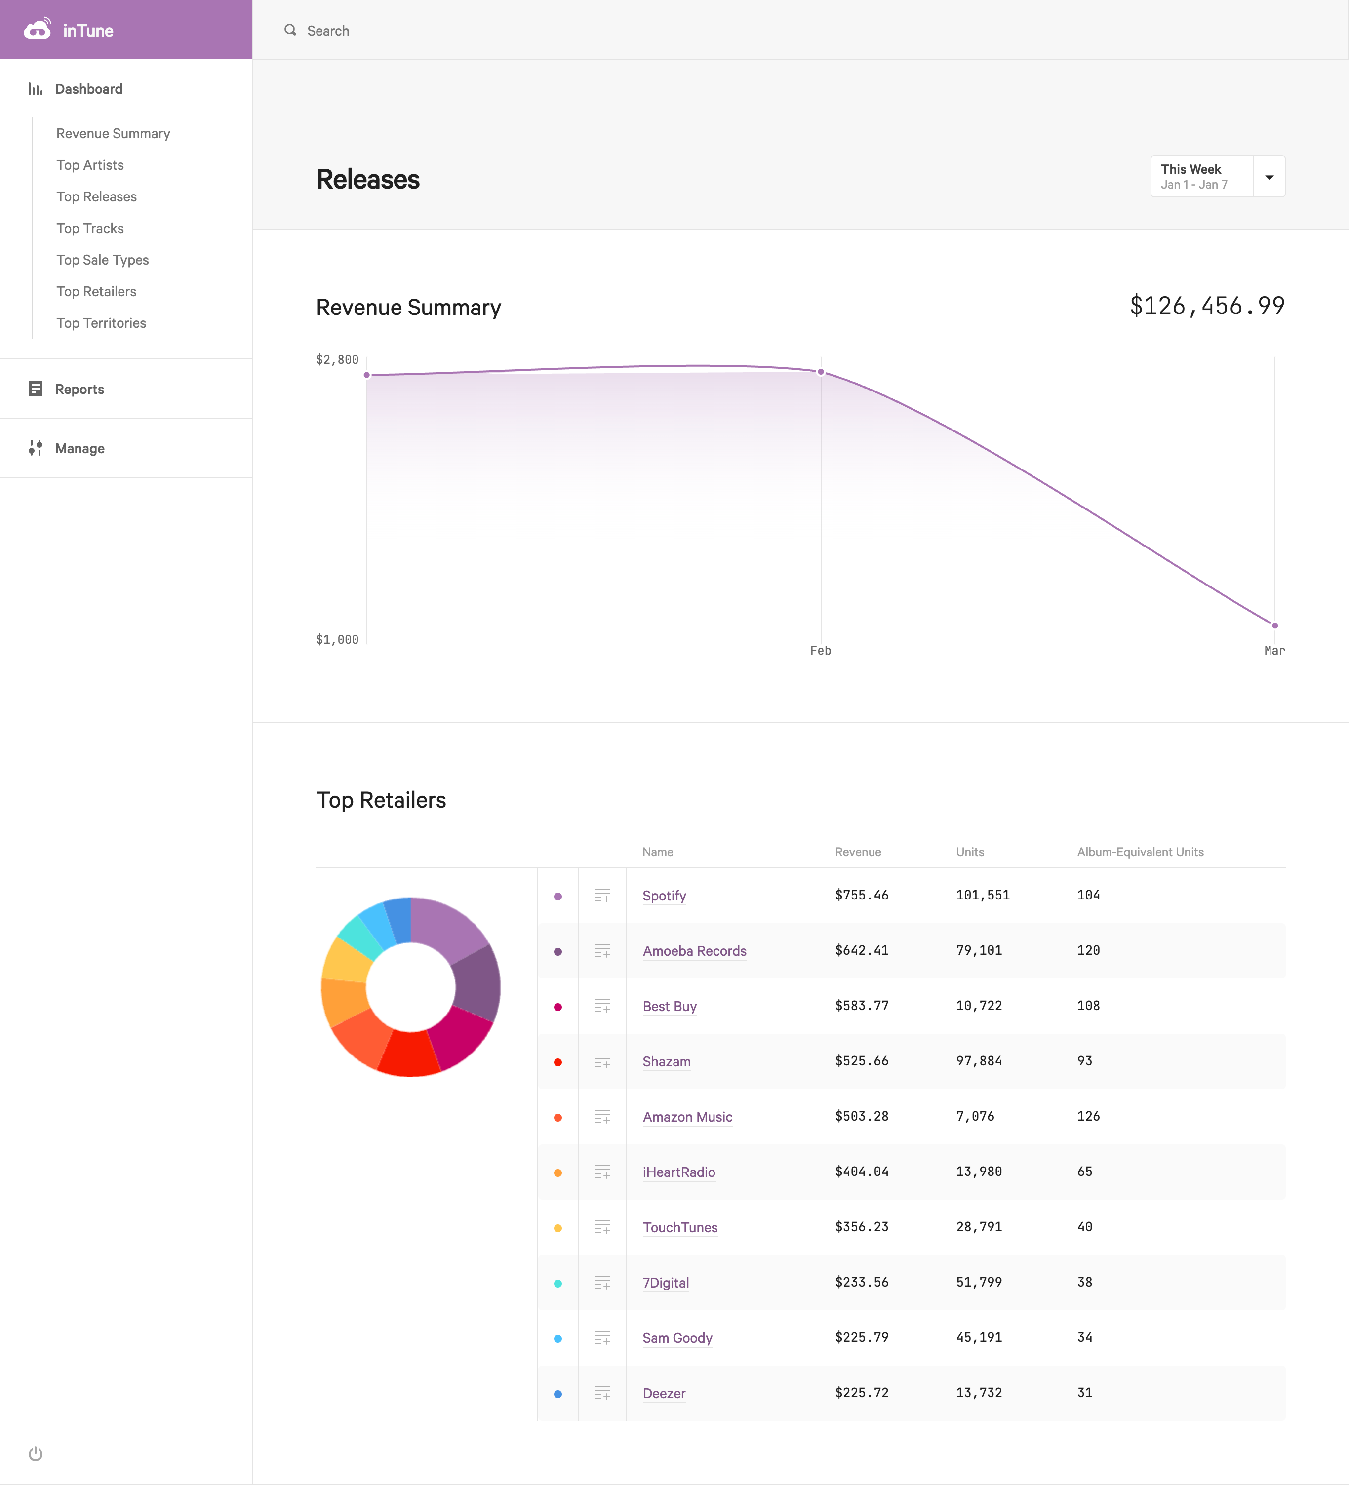Click the Album-Equivalent Units column header
The height and width of the screenshot is (1485, 1349).
[1140, 852]
